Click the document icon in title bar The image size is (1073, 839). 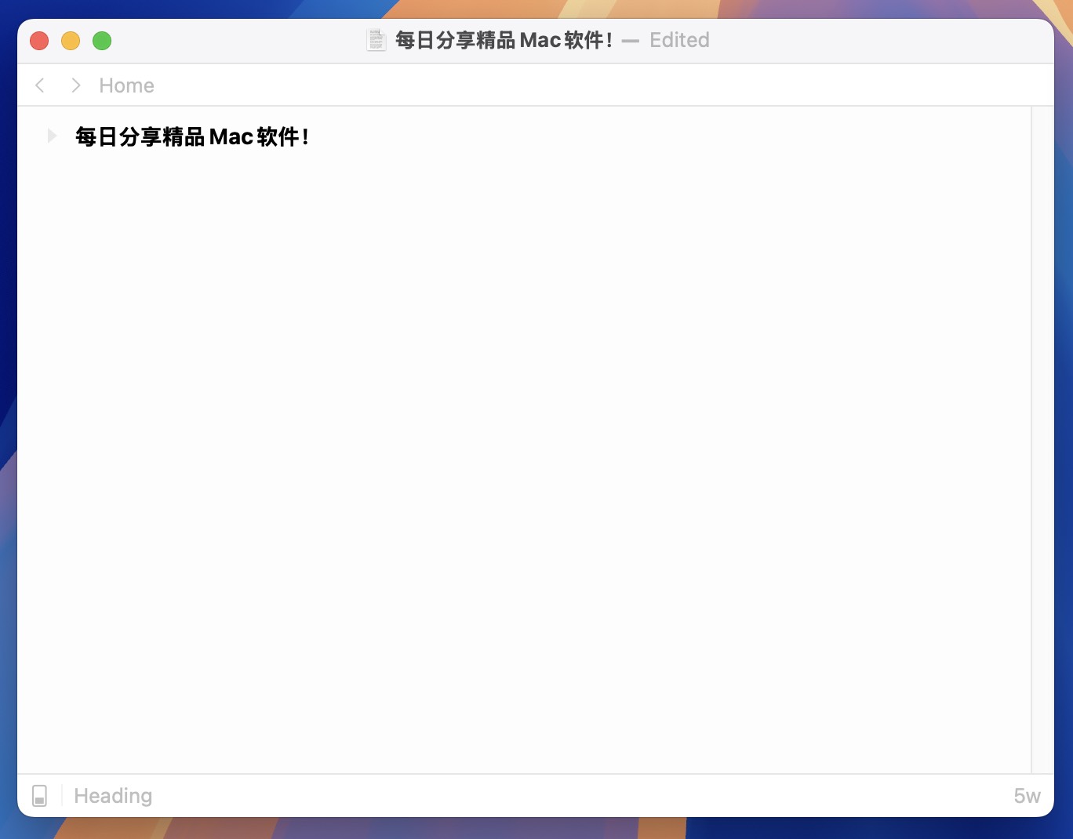376,40
